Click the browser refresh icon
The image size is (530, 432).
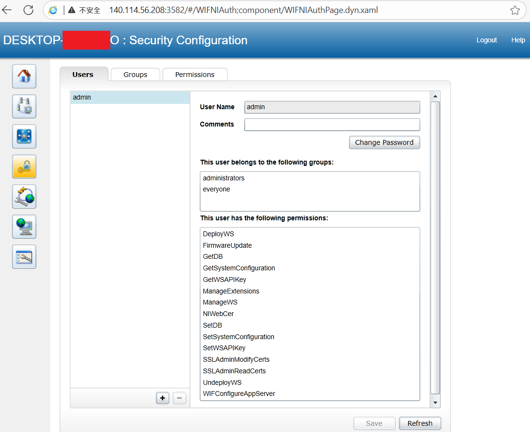tap(28, 10)
